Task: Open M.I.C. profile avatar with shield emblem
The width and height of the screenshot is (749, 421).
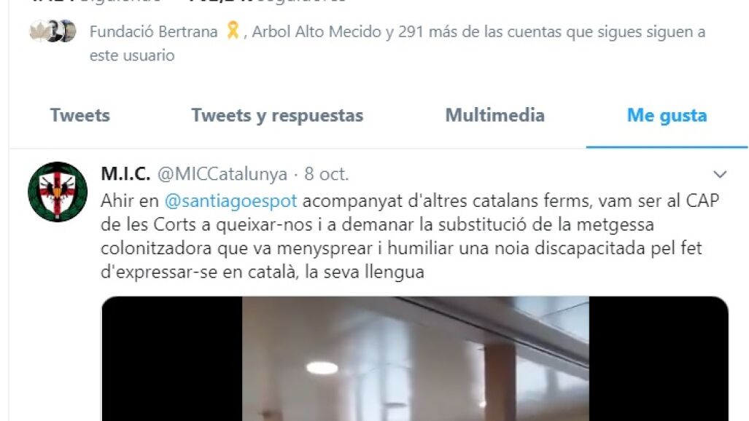Action: (x=58, y=192)
